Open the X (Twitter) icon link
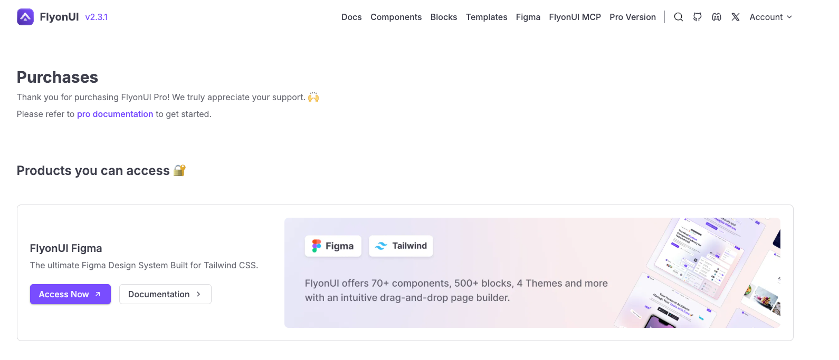The image size is (839, 360). [736, 17]
